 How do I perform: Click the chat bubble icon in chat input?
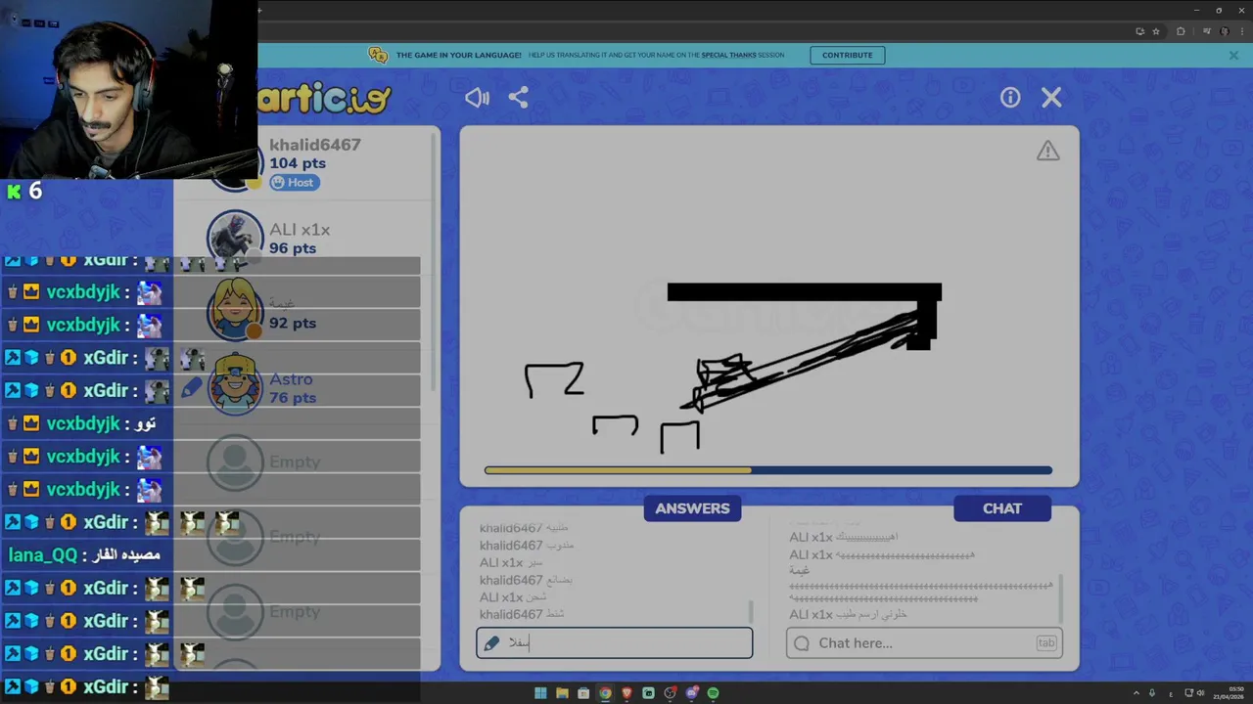pos(802,642)
